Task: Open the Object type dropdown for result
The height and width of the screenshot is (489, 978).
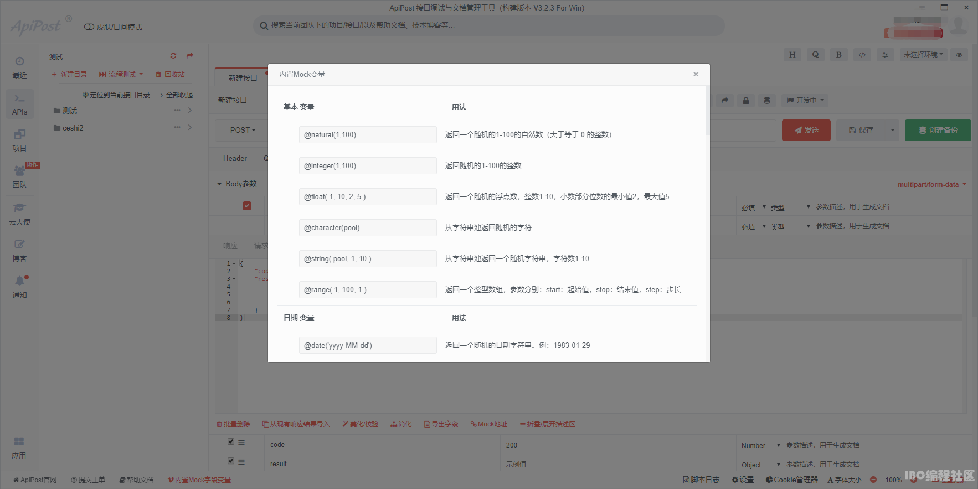Action: (x=760, y=465)
